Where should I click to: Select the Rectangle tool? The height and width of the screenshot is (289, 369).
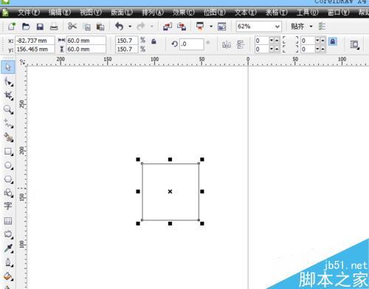coord(8,152)
